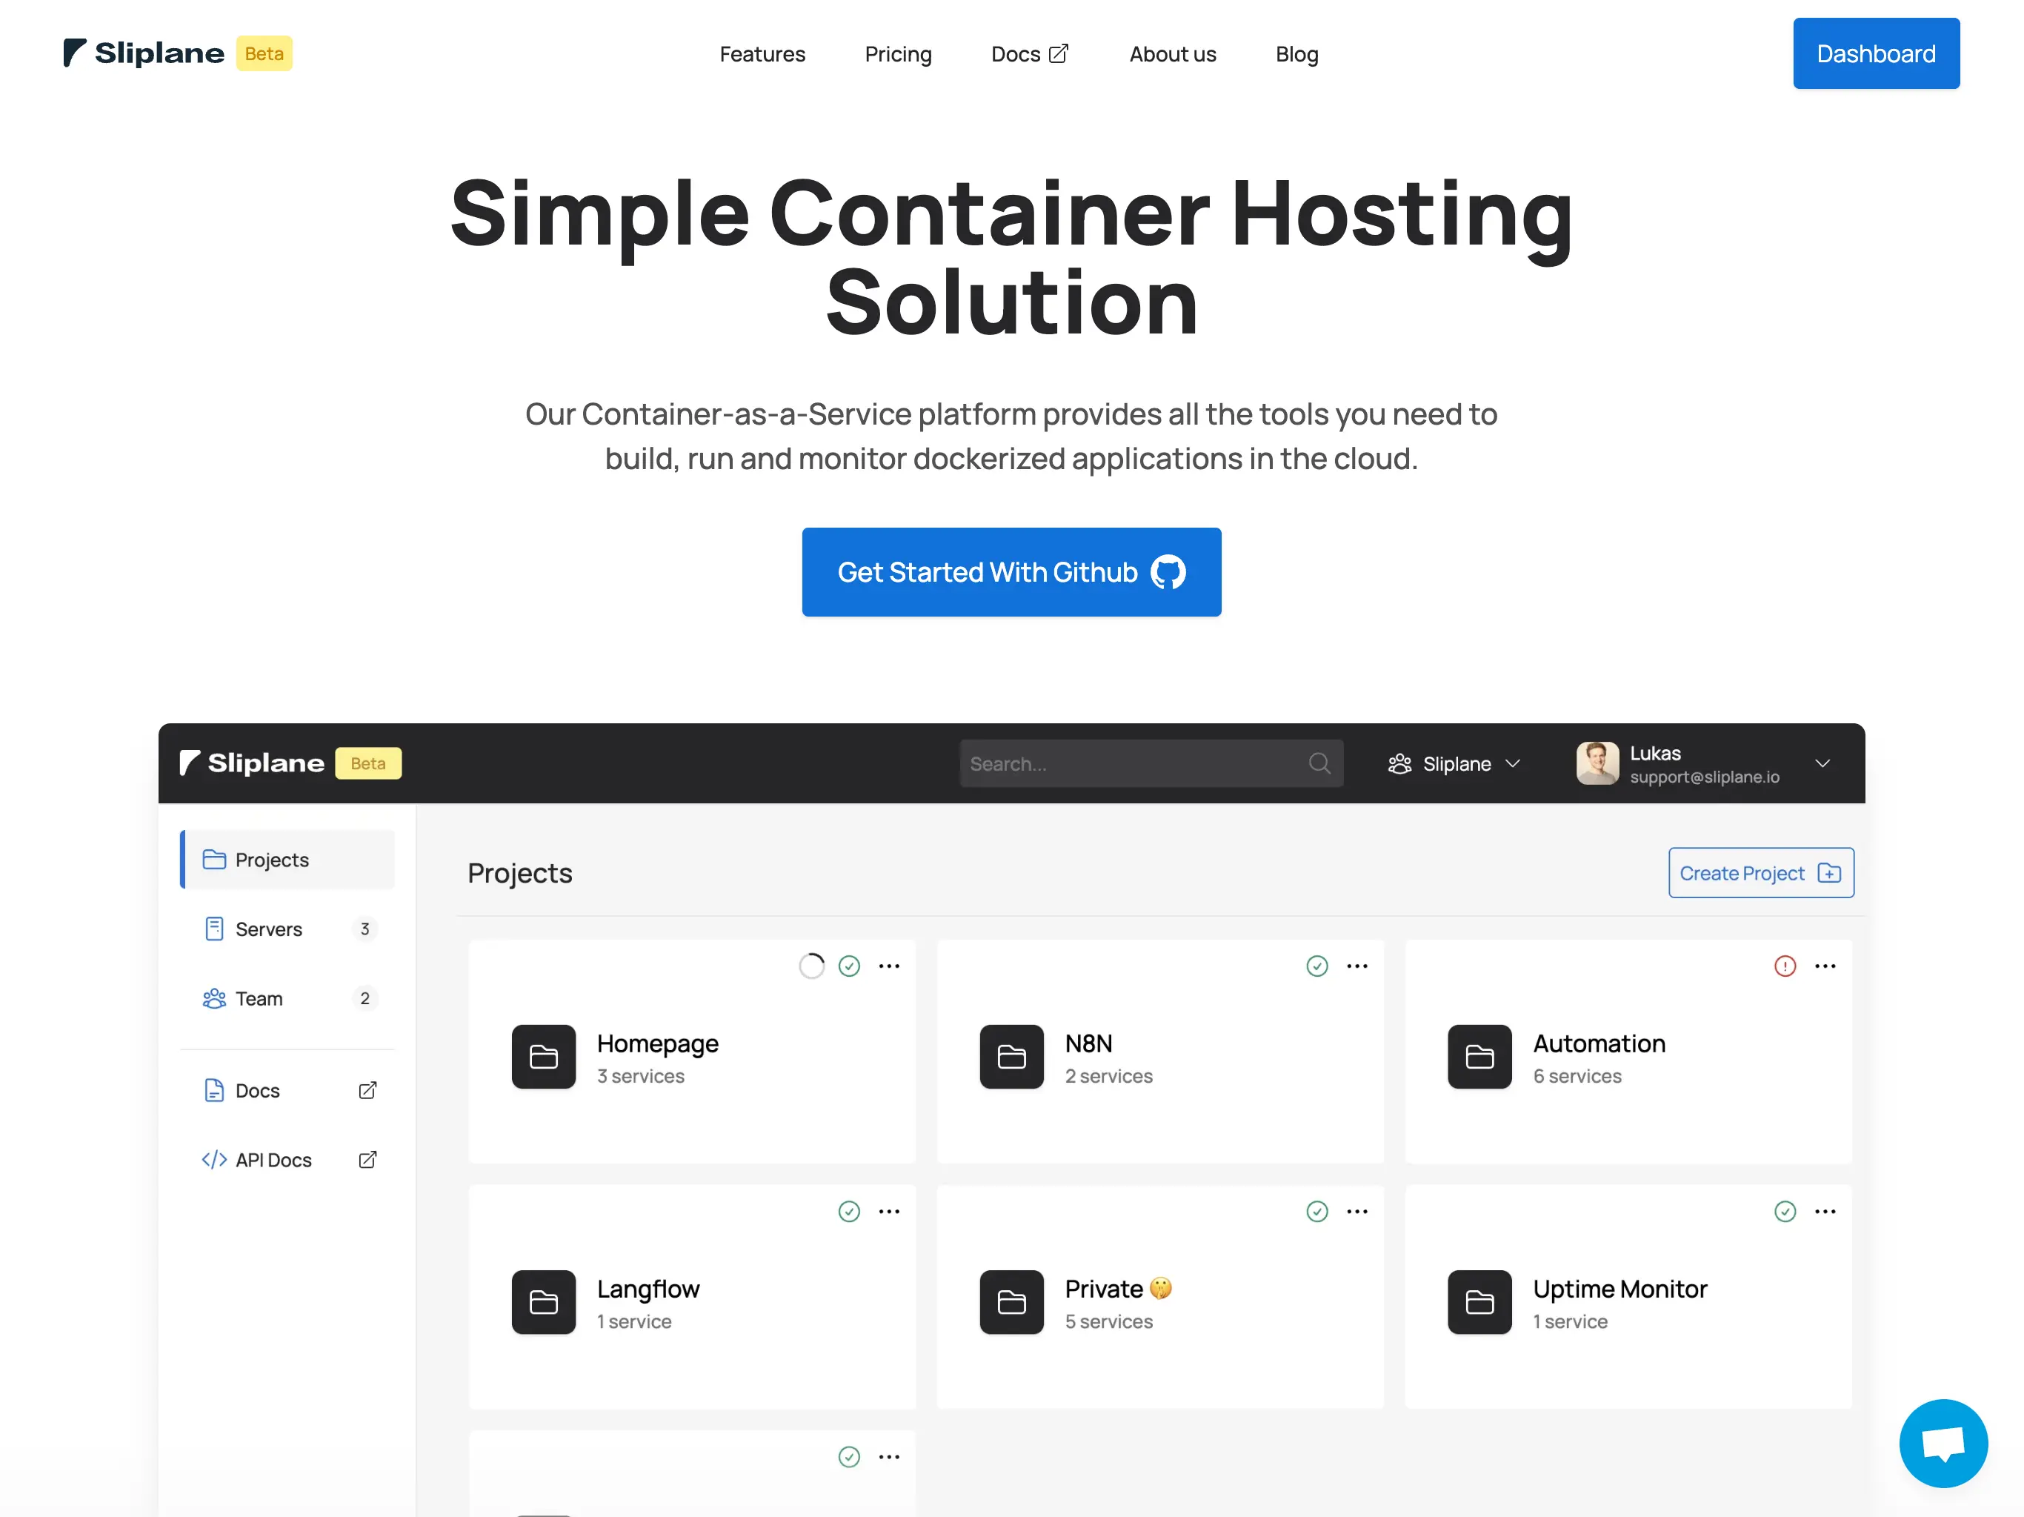Viewport: 2024px width, 1517px height.
Task: Click the external link icon next to Docs
Action: (1059, 53)
